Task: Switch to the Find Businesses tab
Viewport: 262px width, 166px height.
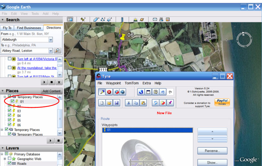Action: [29, 28]
